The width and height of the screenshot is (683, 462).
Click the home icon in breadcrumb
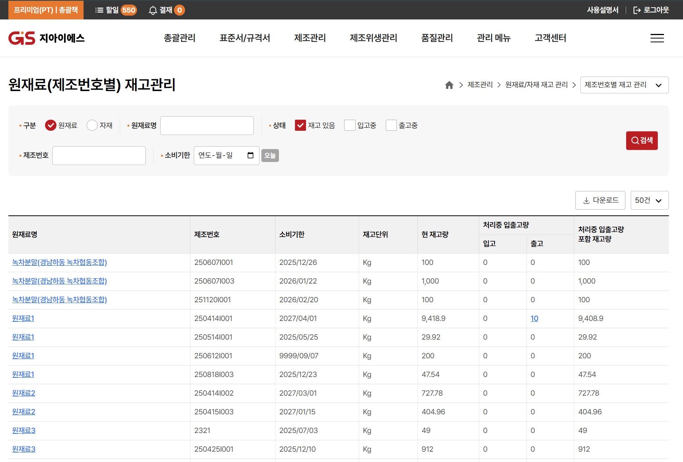coord(449,85)
